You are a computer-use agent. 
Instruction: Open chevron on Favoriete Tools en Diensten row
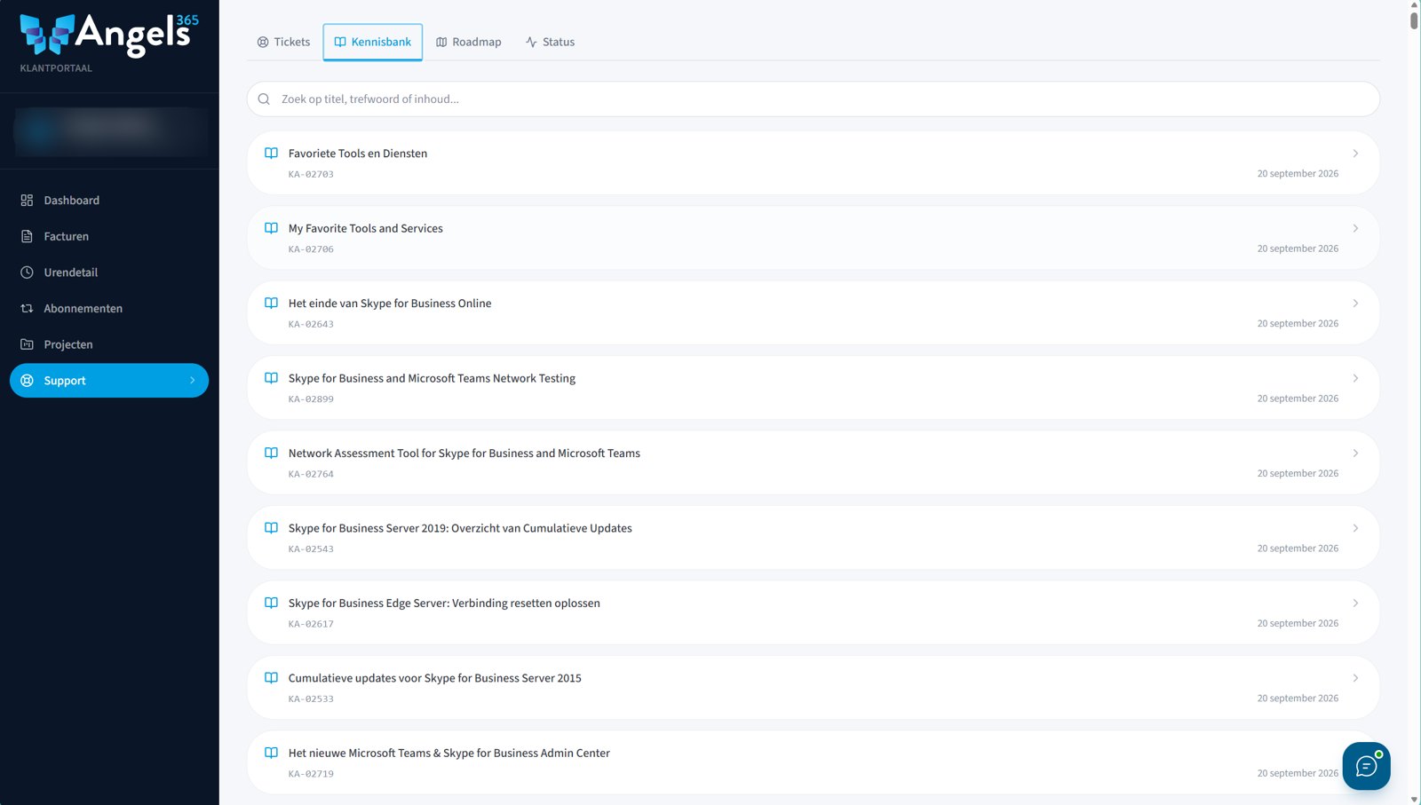pyautogui.click(x=1355, y=154)
